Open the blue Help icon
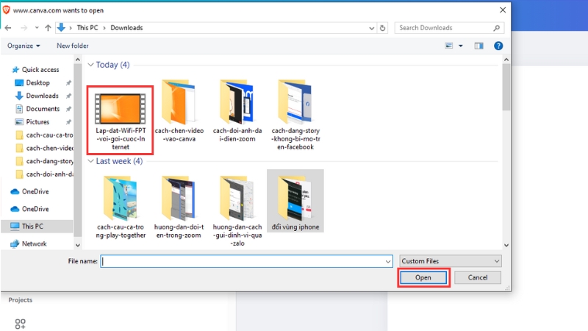 (x=498, y=46)
